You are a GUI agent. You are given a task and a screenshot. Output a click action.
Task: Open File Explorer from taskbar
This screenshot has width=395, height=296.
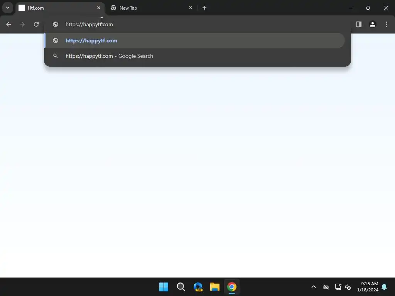[215, 287]
